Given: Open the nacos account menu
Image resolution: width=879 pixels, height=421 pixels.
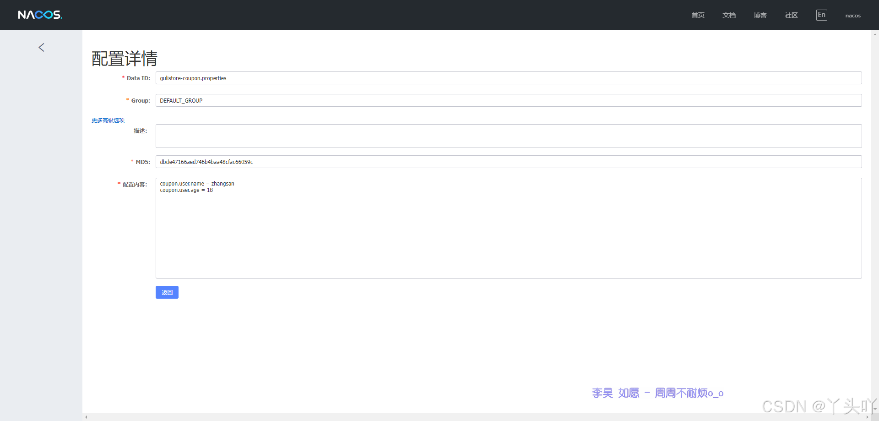Looking at the screenshot, I should (x=852, y=15).
